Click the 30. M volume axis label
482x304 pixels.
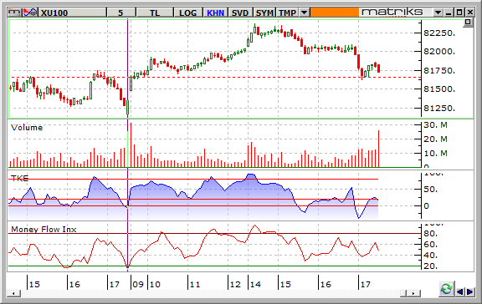pos(436,125)
